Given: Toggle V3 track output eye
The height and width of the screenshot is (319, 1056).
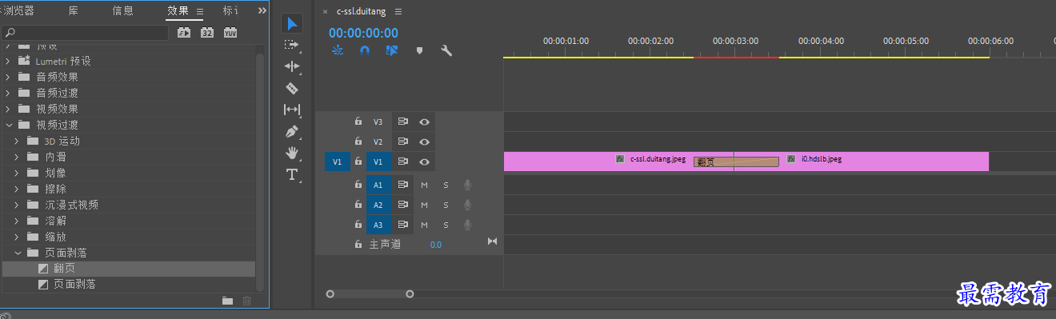Looking at the screenshot, I should point(424,122).
